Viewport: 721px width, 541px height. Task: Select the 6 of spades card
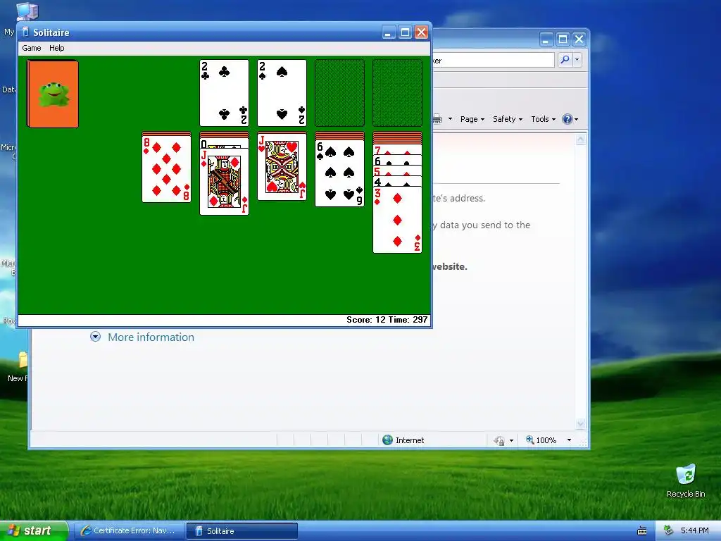340,173
